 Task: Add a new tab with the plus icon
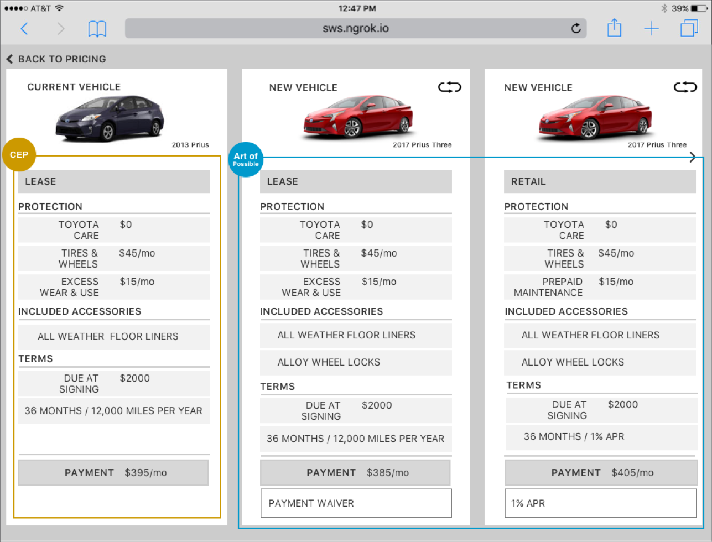(652, 29)
